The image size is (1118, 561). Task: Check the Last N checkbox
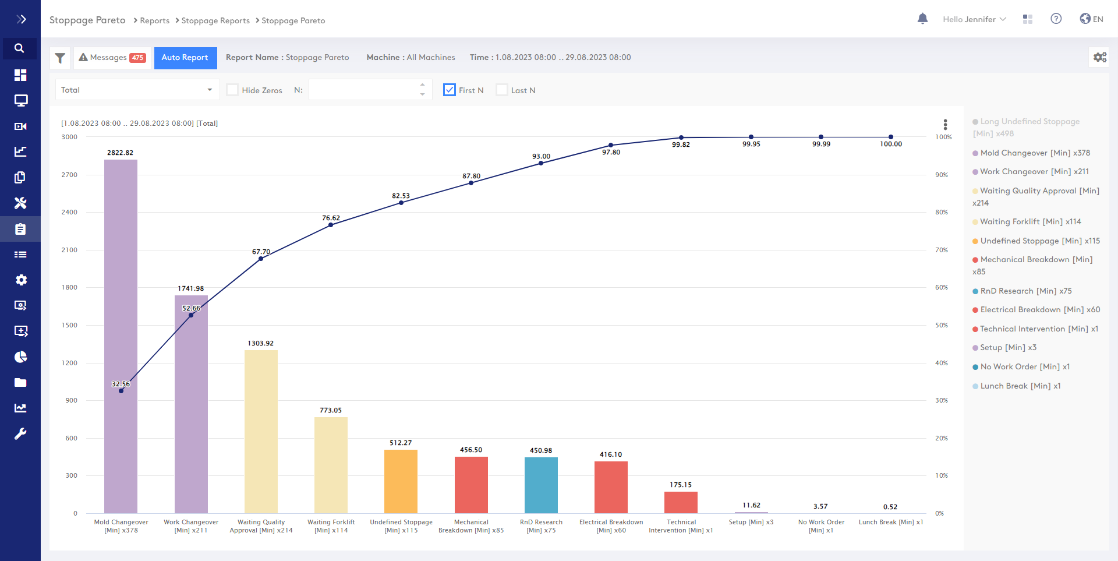pyautogui.click(x=501, y=90)
